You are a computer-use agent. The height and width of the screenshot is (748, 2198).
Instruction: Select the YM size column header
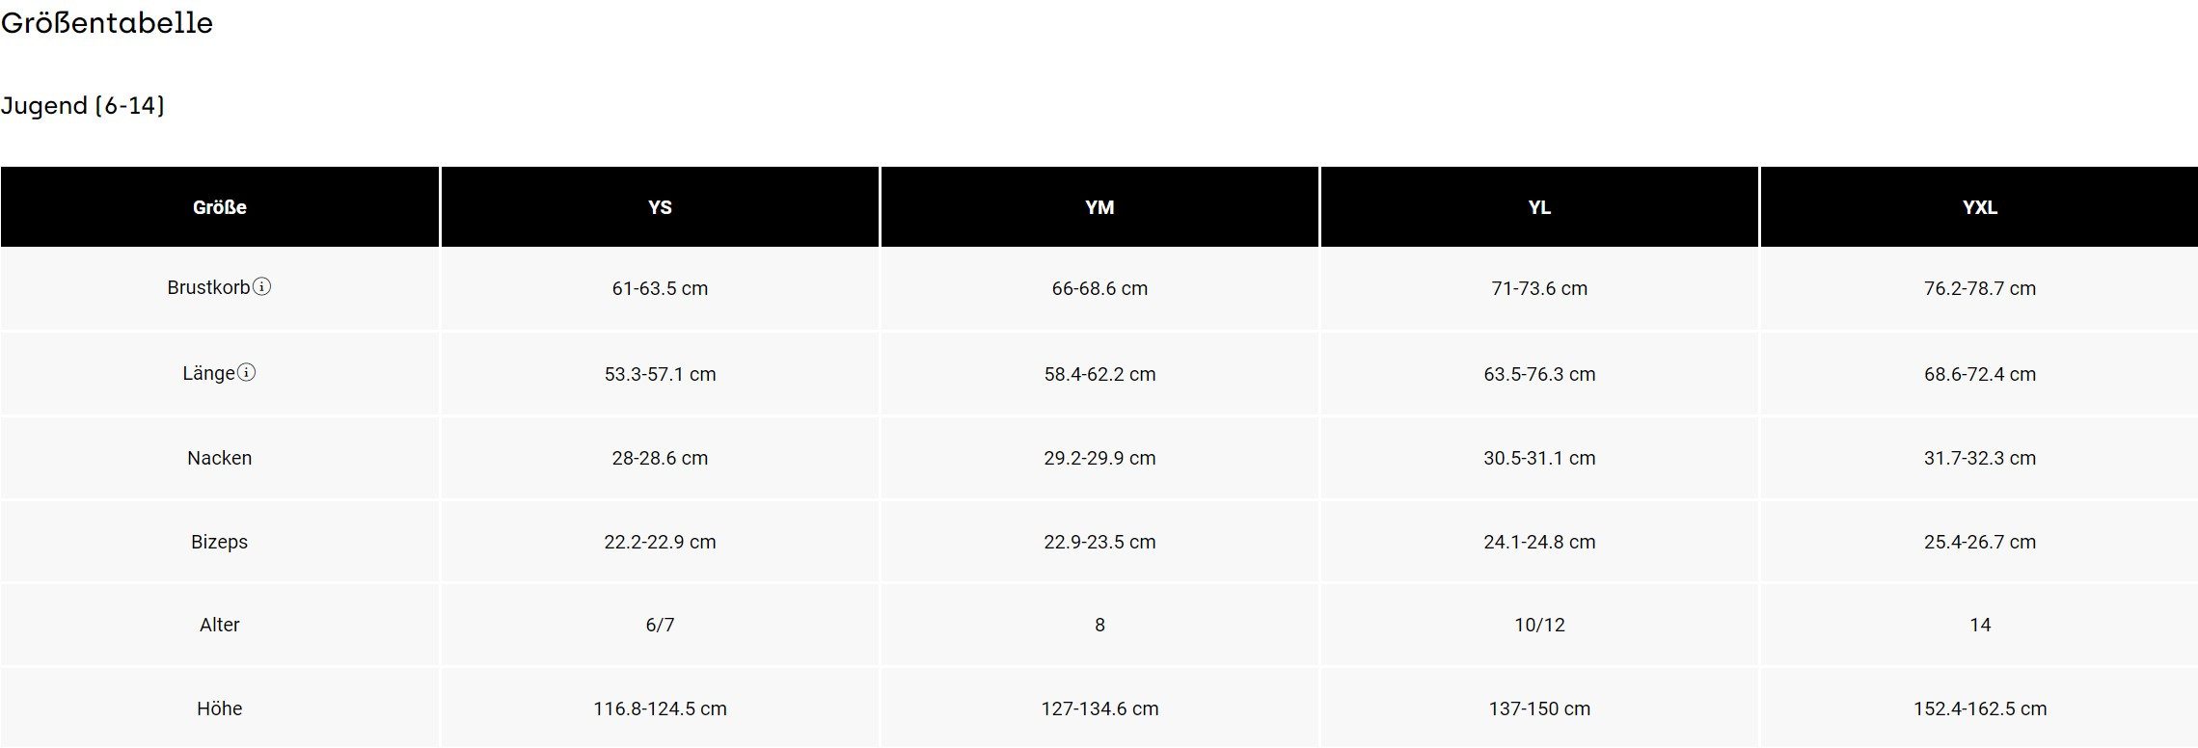1099,207
